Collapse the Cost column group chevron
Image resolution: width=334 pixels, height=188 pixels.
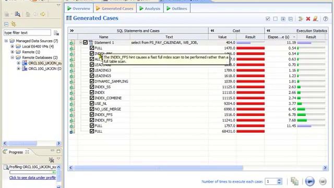(x=212, y=31)
